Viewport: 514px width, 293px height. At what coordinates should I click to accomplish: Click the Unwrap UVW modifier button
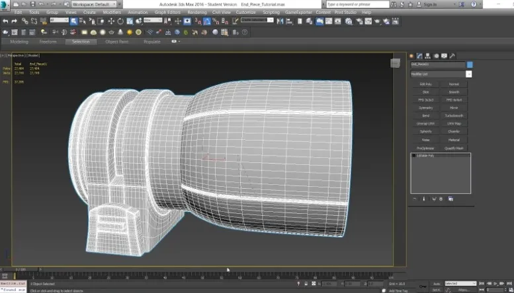(425, 123)
